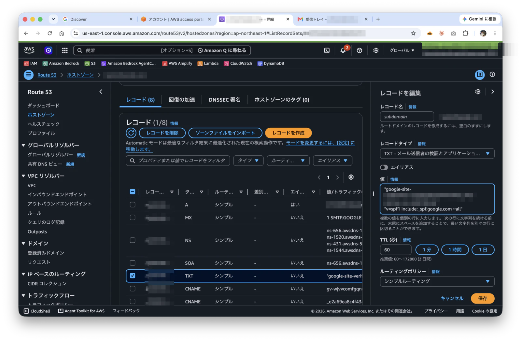Image resolution: width=521 pixels, height=341 pixels.
Task: Select the gv-wjvvcomfgqn CNAME record checkbox
Action: 133,289
